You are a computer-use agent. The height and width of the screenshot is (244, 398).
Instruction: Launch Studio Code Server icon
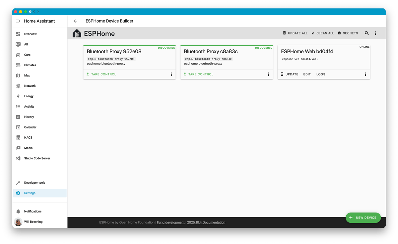(18, 158)
